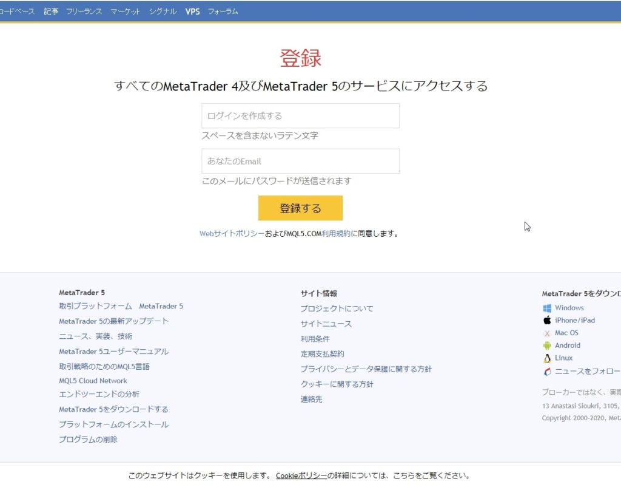Image resolution: width=621 pixels, height=487 pixels.
Task: Open MQL5 Cloud Network link
Action: pyautogui.click(x=93, y=381)
